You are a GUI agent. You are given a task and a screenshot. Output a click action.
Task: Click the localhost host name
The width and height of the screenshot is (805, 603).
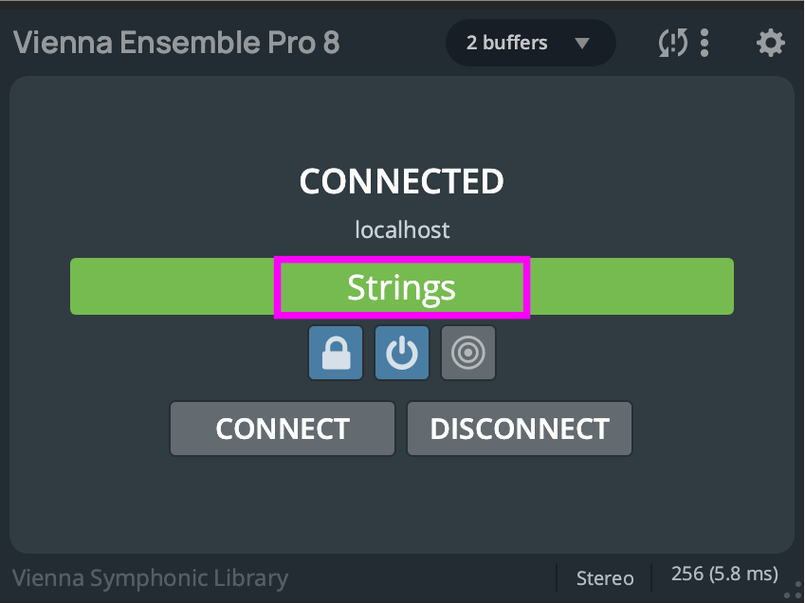pos(402,229)
